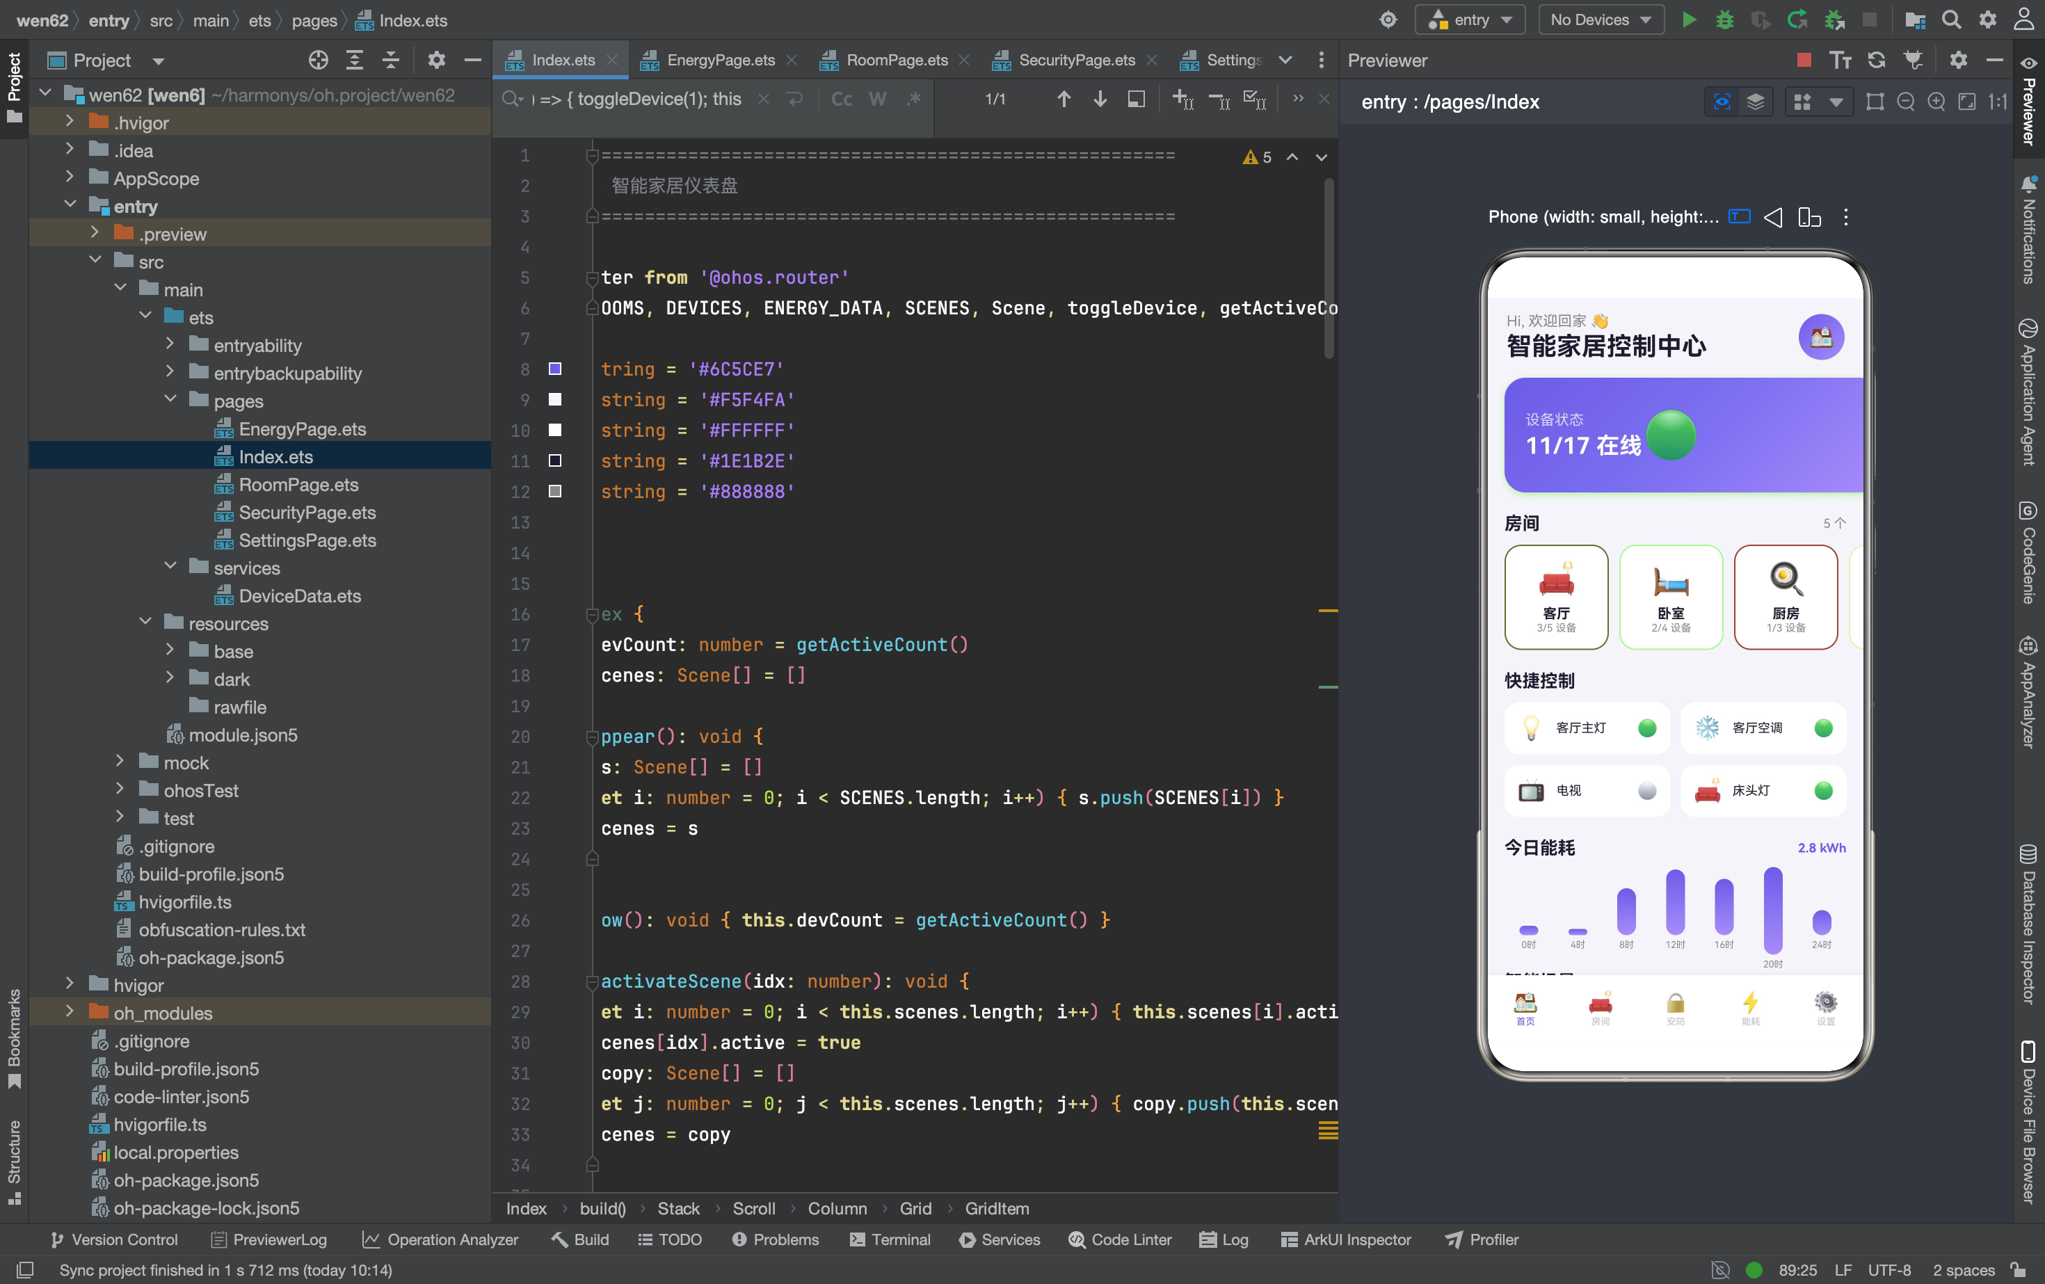Image resolution: width=2045 pixels, height=1284 pixels.
Task: Run the entry module with green play button
Action: click(1688, 19)
